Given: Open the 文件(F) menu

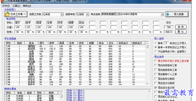Looking at the screenshot, I should click(6, 6).
